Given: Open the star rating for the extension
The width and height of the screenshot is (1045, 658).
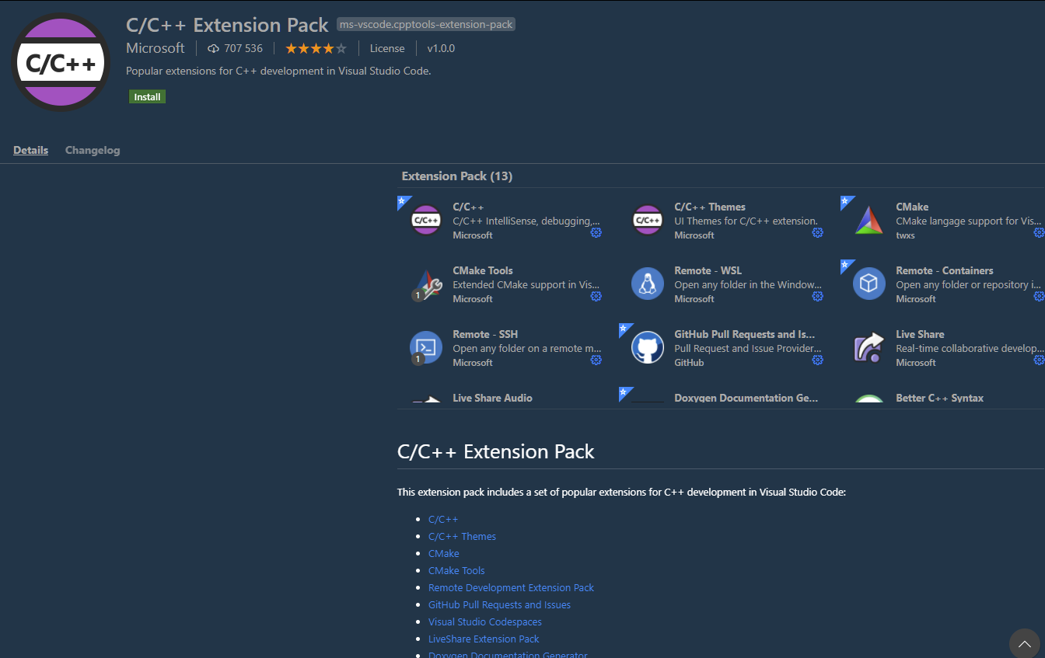Looking at the screenshot, I should (316, 48).
